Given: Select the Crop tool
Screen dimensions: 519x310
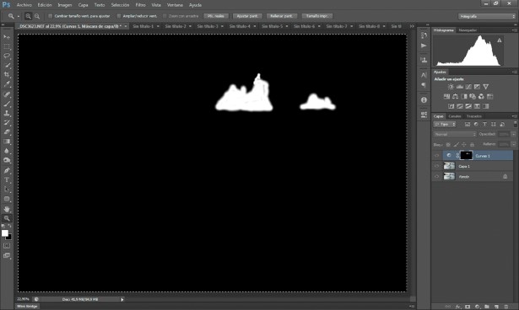Looking at the screenshot, I should 7,75.
